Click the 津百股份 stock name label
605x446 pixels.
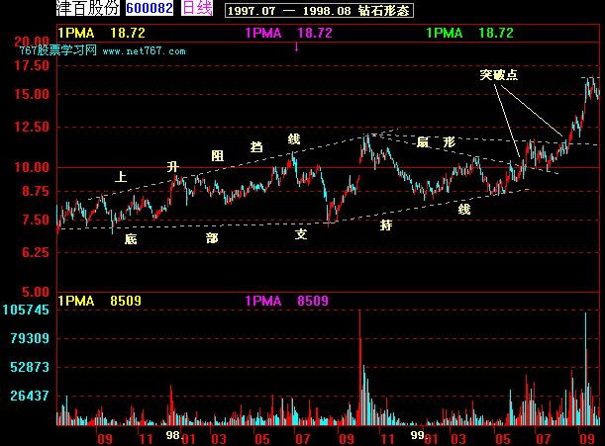(88, 8)
